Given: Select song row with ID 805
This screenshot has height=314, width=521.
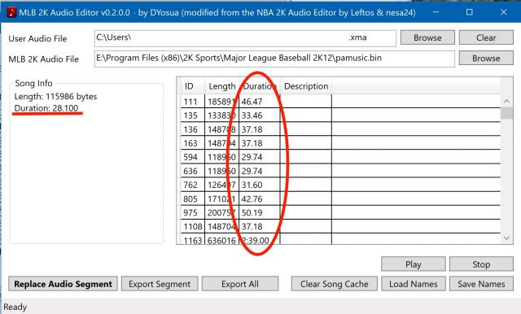Looking at the screenshot, I should [340, 198].
